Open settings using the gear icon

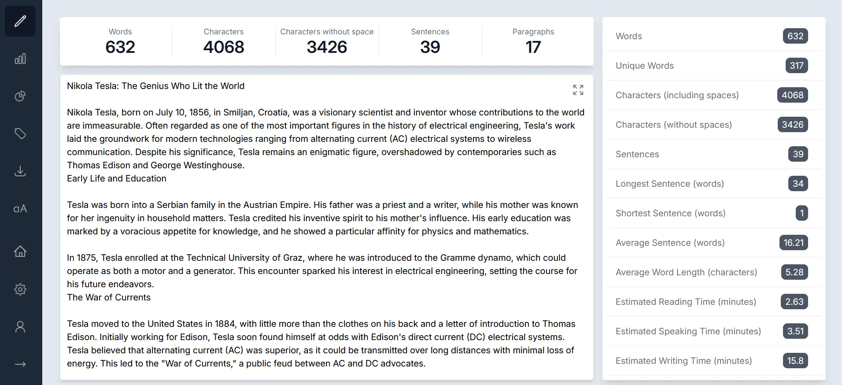pyautogui.click(x=20, y=289)
